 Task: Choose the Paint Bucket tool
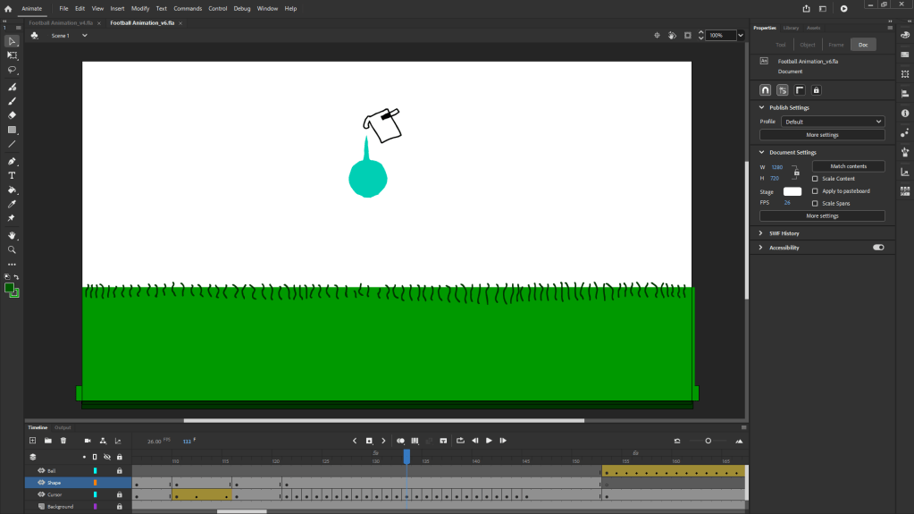(12, 190)
